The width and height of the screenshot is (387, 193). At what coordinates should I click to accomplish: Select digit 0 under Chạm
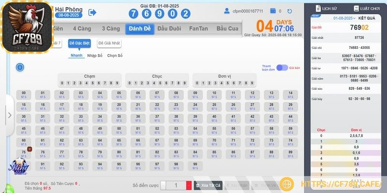tap(62, 83)
